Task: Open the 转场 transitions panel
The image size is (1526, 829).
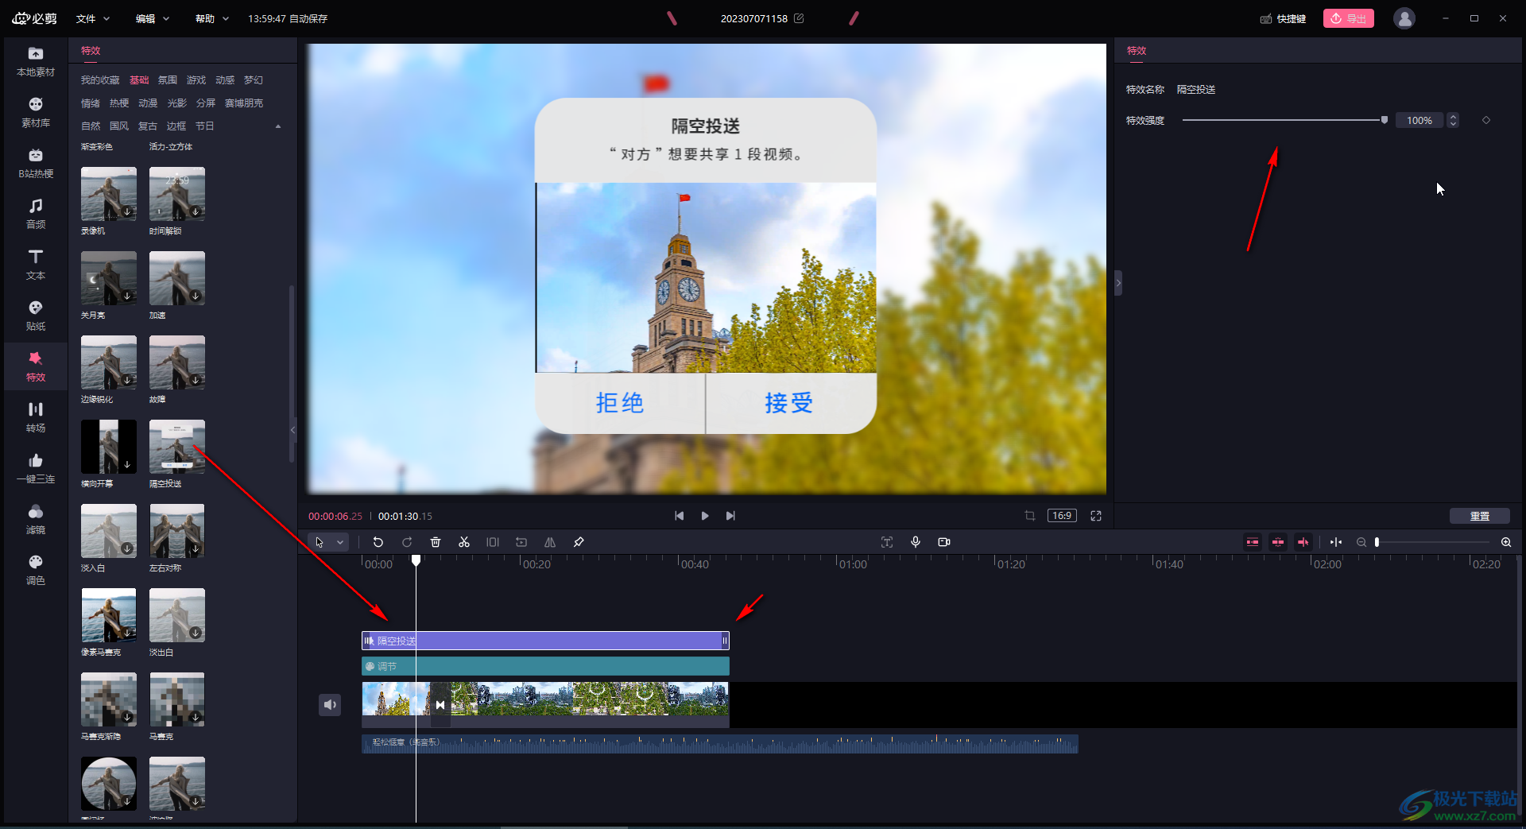Action: pos(36,418)
